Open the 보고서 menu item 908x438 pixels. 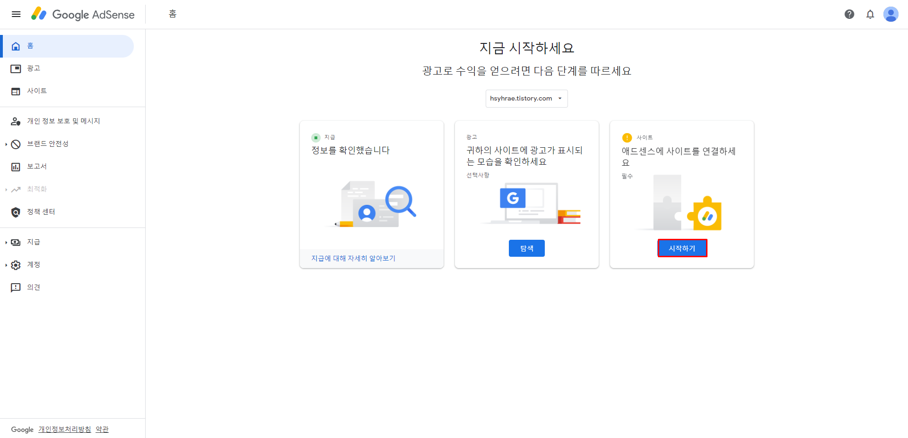tap(67, 167)
